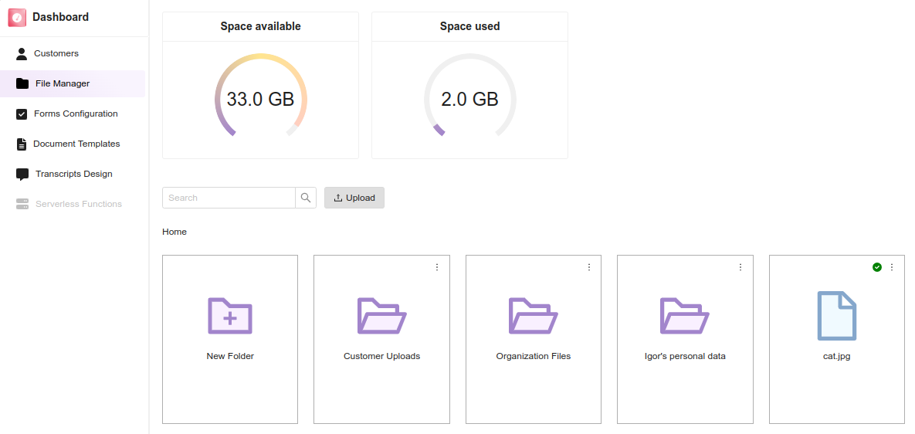Click the Transcripts Design chat bubble icon

22,175
